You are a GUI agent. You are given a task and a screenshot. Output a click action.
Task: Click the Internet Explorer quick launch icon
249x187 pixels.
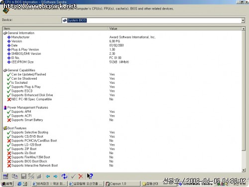pyautogui.click(x=19, y=184)
